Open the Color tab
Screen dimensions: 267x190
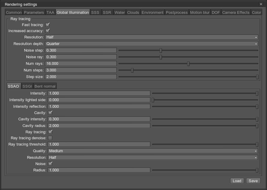256,12
